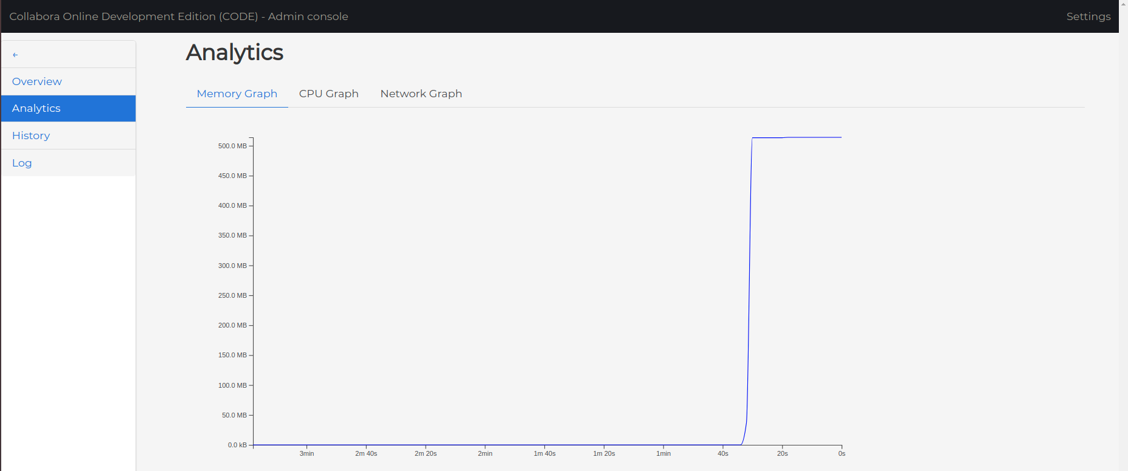The image size is (1128, 471).
Task: Click the 250.0 MB axis label
Action: coord(232,295)
